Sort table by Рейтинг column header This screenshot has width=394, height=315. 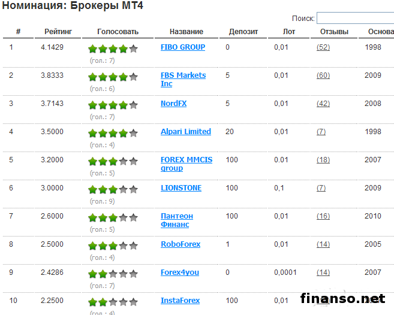tap(59, 32)
